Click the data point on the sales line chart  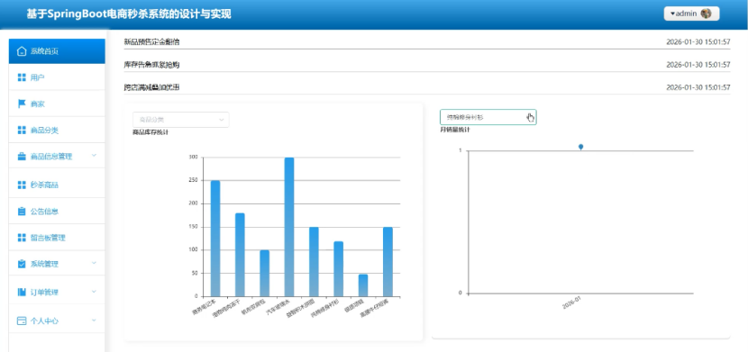point(580,147)
